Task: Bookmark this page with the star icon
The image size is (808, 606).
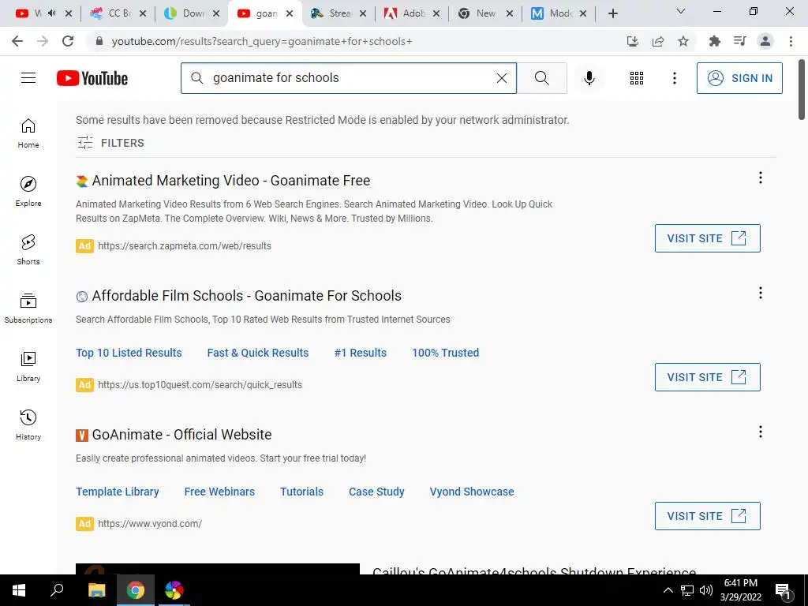Action: coord(683,41)
